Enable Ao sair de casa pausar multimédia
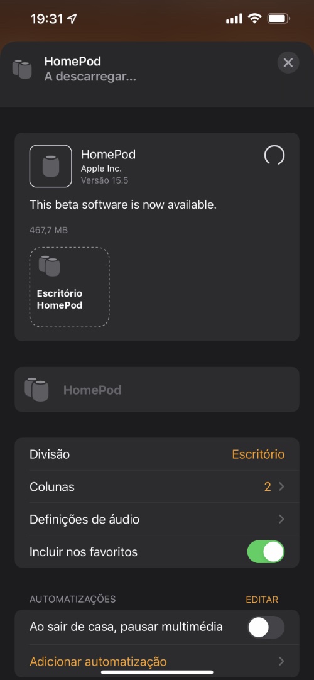 click(266, 627)
